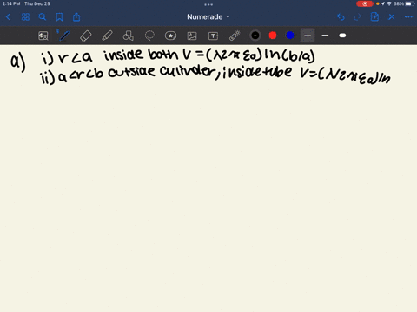Open the Elements sticker tool

tap(170, 36)
